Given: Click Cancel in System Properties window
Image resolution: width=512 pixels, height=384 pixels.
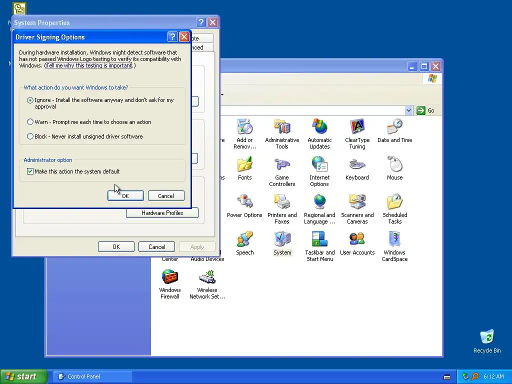Looking at the screenshot, I should [156, 247].
